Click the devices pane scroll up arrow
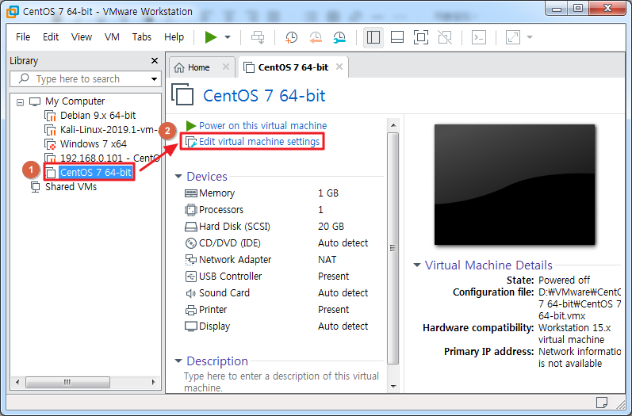The width and height of the screenshot is (632, 416). [393, 125]
